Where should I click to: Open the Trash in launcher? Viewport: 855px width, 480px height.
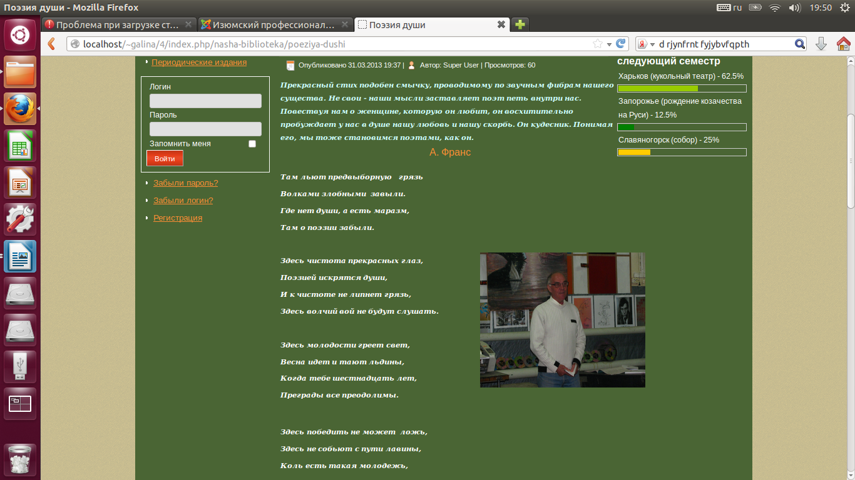(20, 460)
